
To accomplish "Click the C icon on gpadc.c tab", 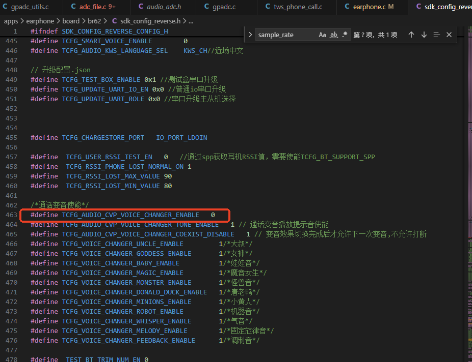I will 206,6.
